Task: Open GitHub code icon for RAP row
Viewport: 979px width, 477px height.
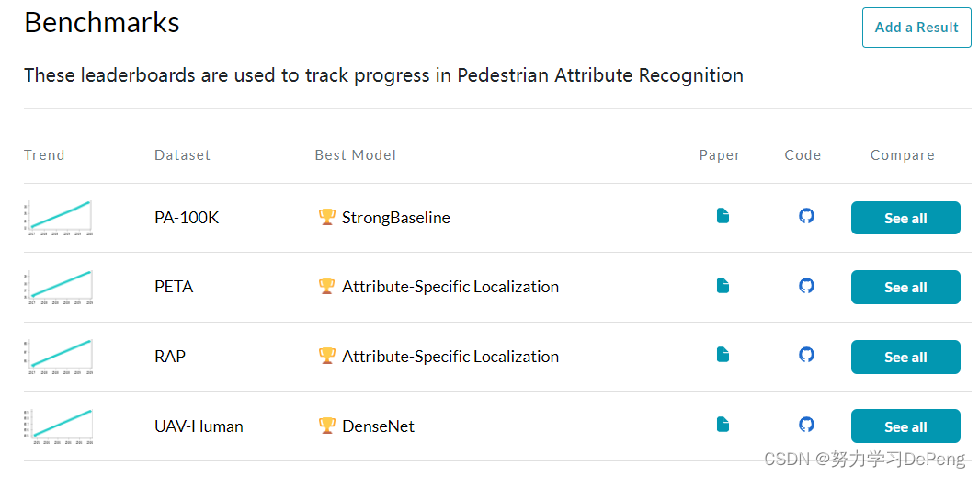Action: tap(807, 355)
